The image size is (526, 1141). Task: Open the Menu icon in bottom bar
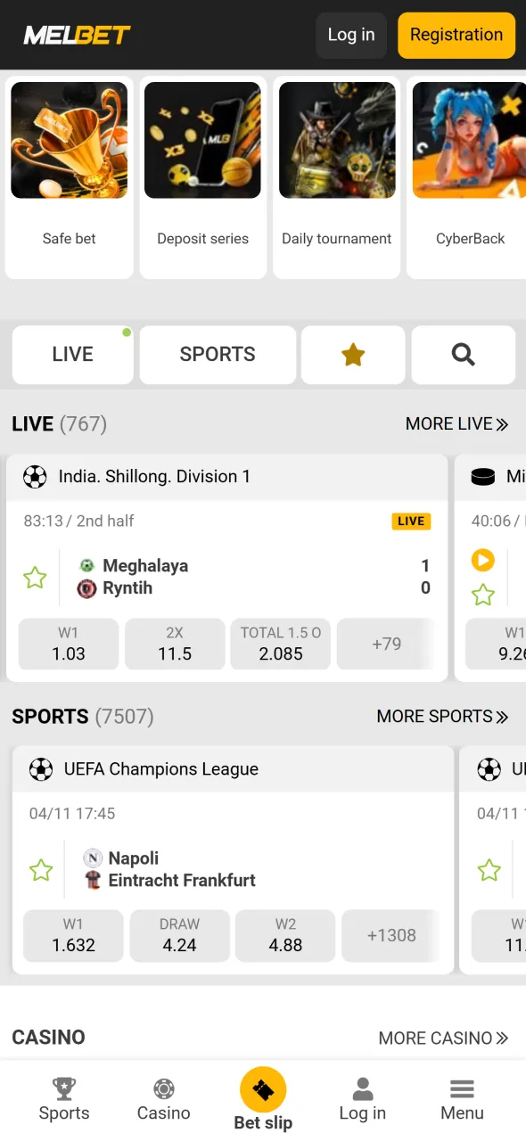pos(461,1089)
